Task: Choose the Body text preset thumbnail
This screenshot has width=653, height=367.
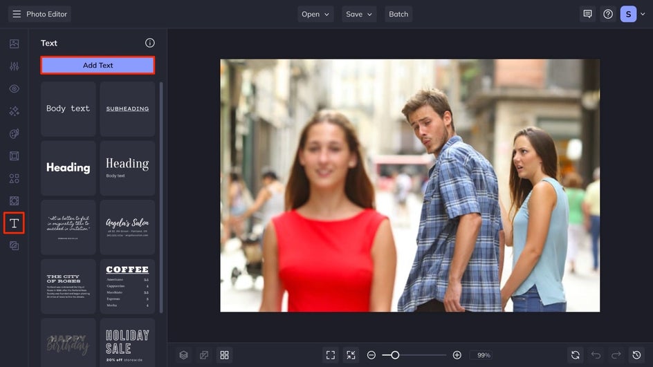Action: click(68, 109)
